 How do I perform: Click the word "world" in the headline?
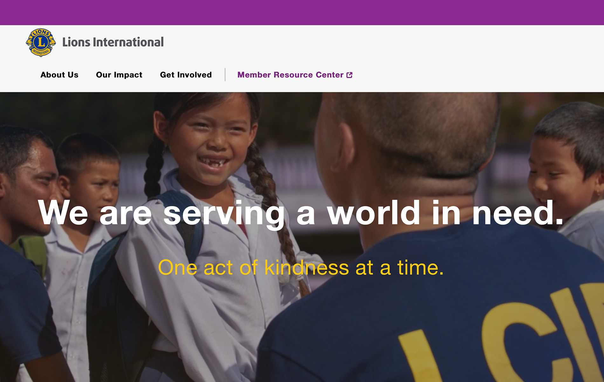(374, 213)
